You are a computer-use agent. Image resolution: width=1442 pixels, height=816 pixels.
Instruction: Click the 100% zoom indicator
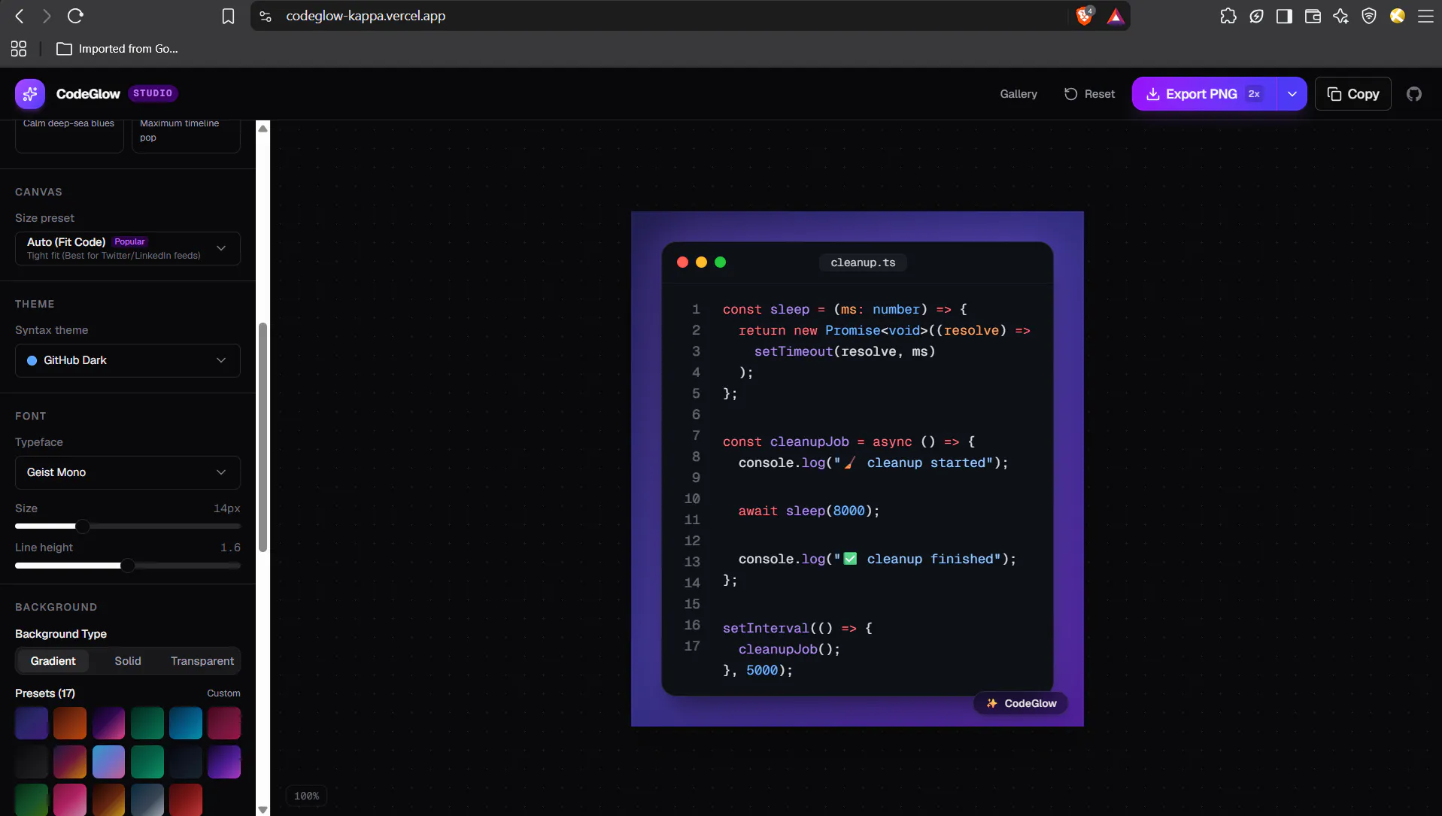tap(306, 796)
